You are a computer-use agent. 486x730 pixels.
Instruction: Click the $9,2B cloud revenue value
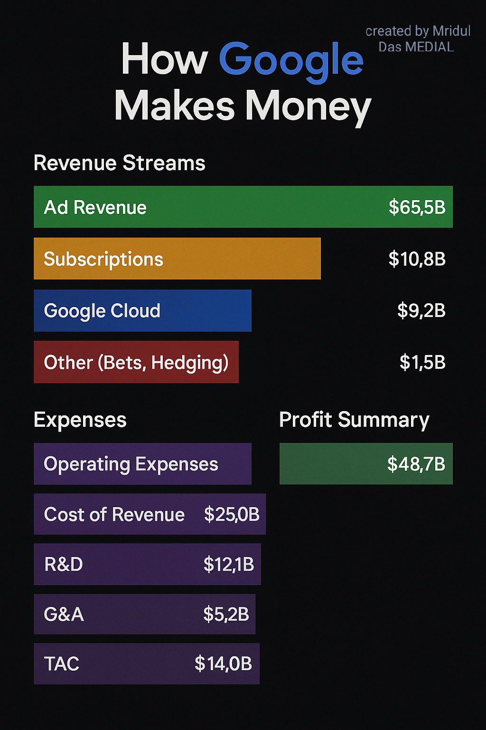(421, 311)
